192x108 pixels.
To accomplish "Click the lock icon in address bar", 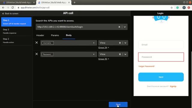I will [18, 7].
